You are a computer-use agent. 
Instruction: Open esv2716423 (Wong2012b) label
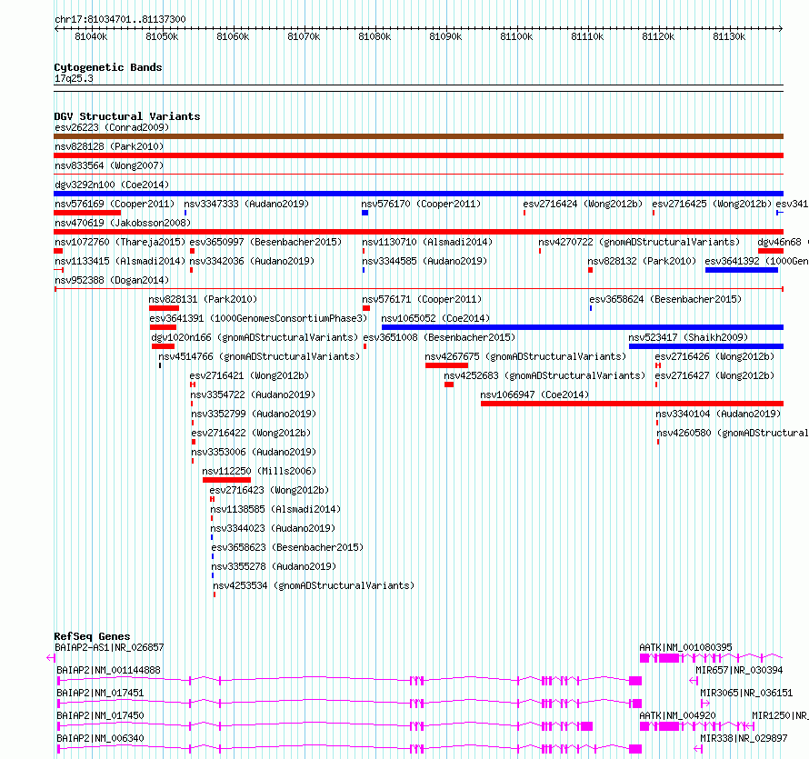click(269, 490)
